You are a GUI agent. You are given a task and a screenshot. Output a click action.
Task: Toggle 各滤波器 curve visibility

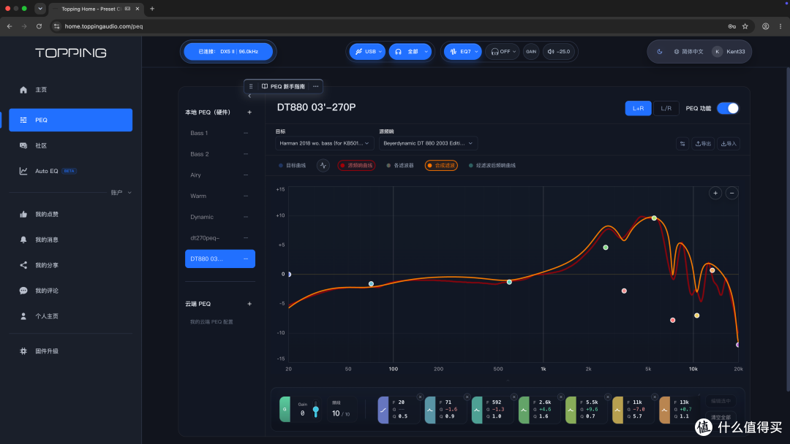click(x=400, y=166)
